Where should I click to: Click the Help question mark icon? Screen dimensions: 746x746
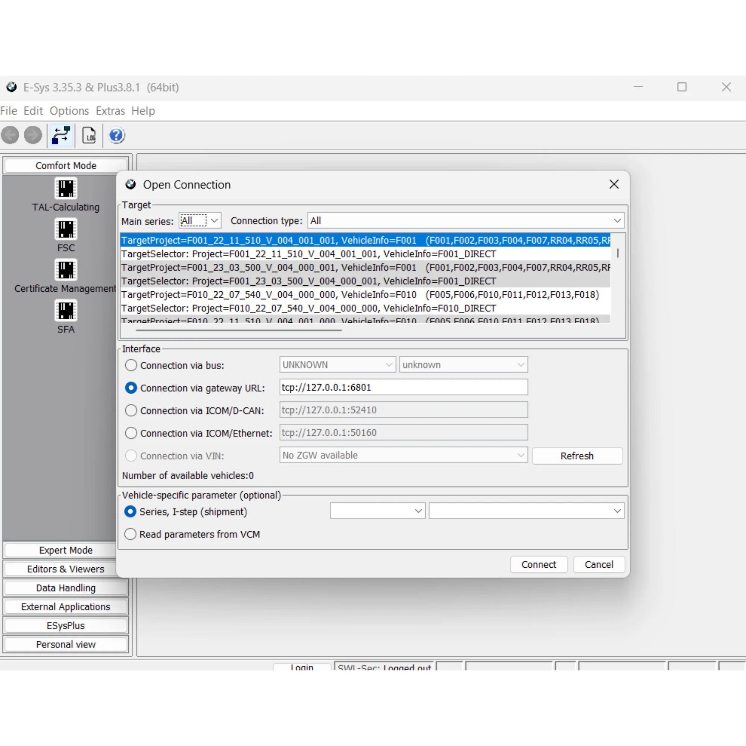[116, 135]
